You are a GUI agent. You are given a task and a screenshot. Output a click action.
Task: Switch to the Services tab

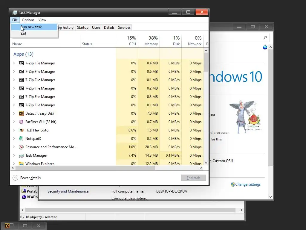(124, 28)
